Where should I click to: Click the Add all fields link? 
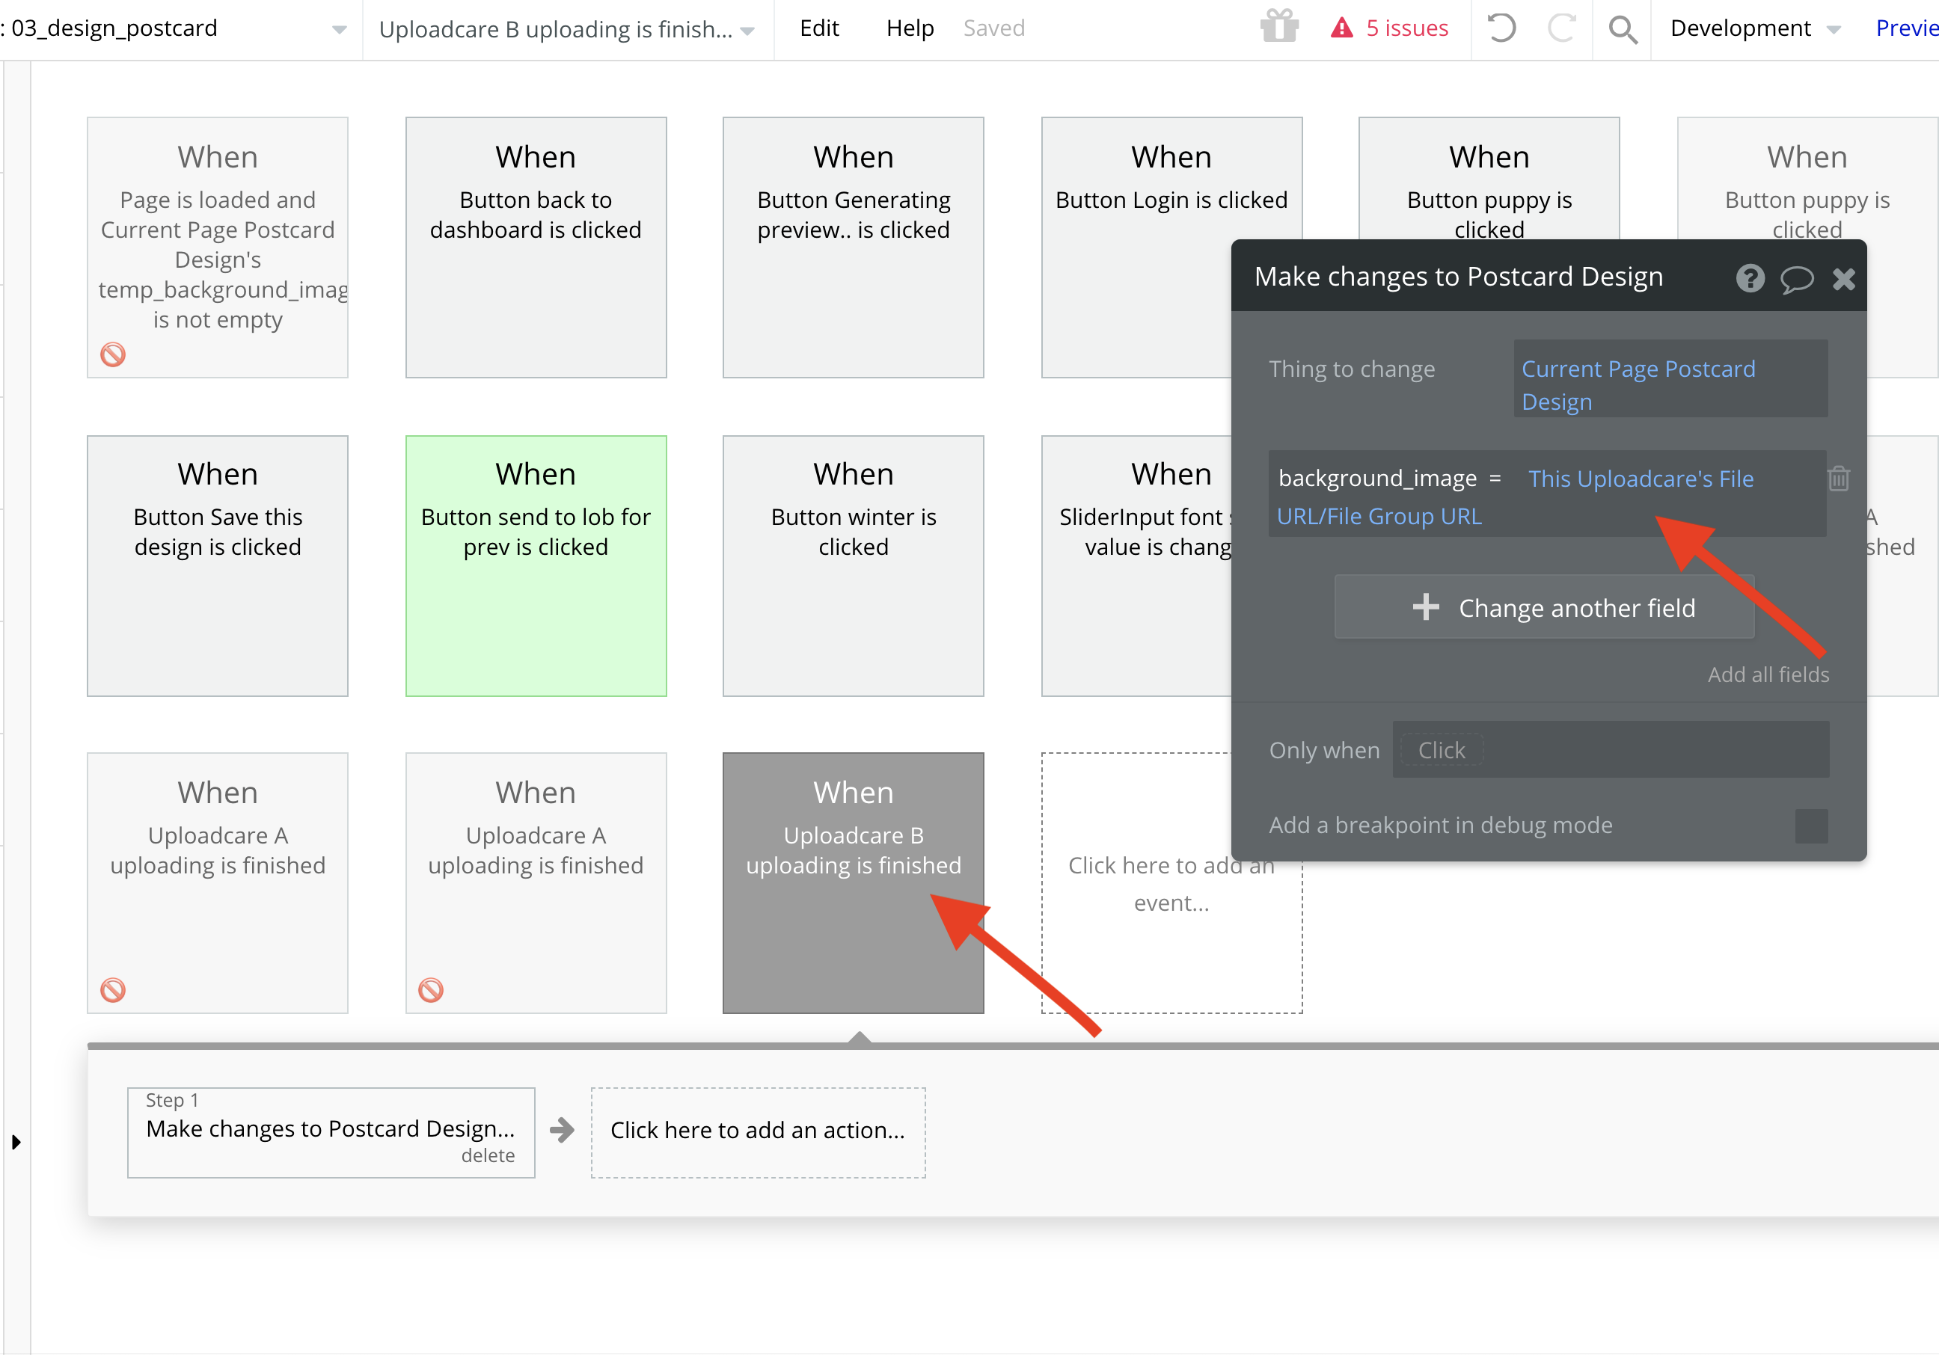pyautogui.click(x=1768, y=674)
